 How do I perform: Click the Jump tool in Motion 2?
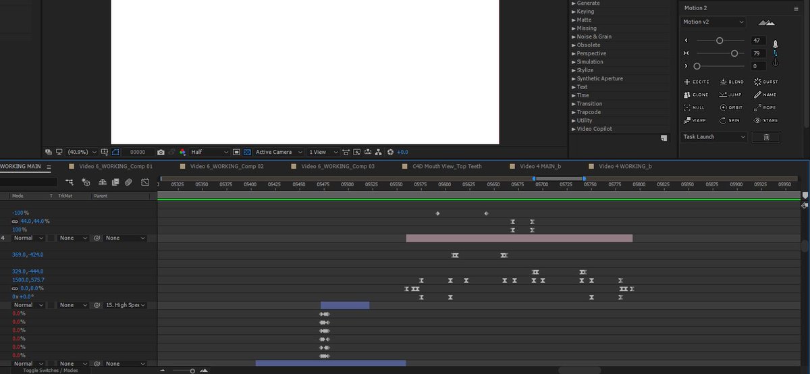point(731,95)
